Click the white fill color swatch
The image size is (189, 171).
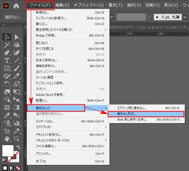8,151
